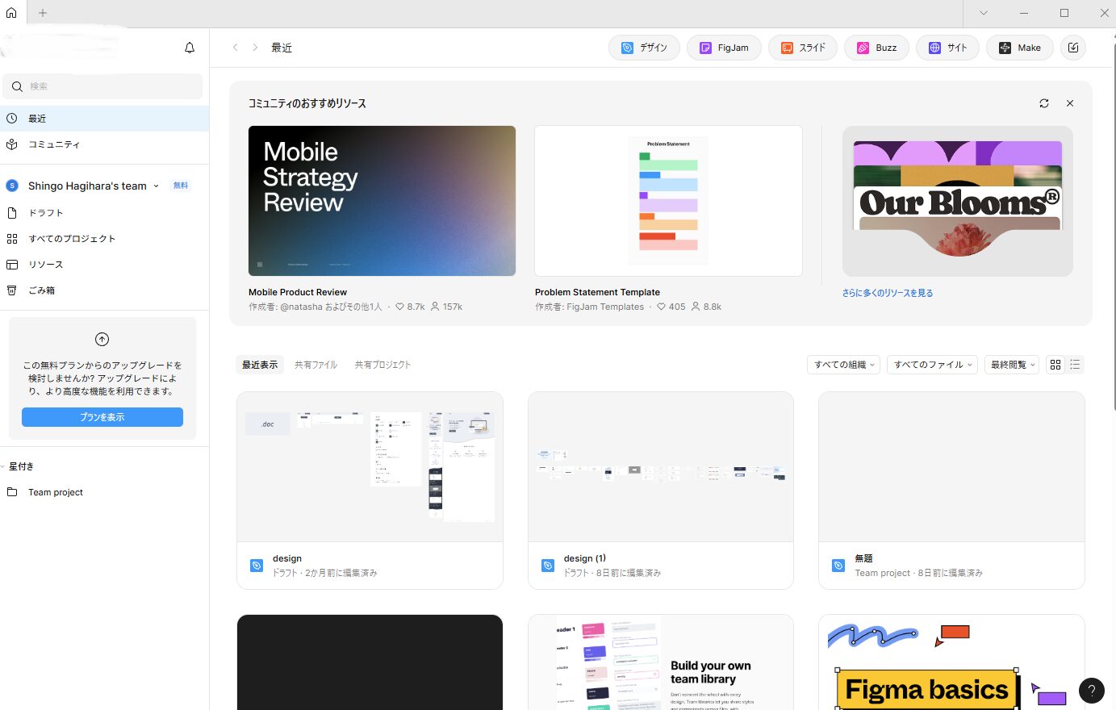The height and width of the screenshot is (710, 1116).
Task: Click the home icon in title bar
Action: pos(11,13)
